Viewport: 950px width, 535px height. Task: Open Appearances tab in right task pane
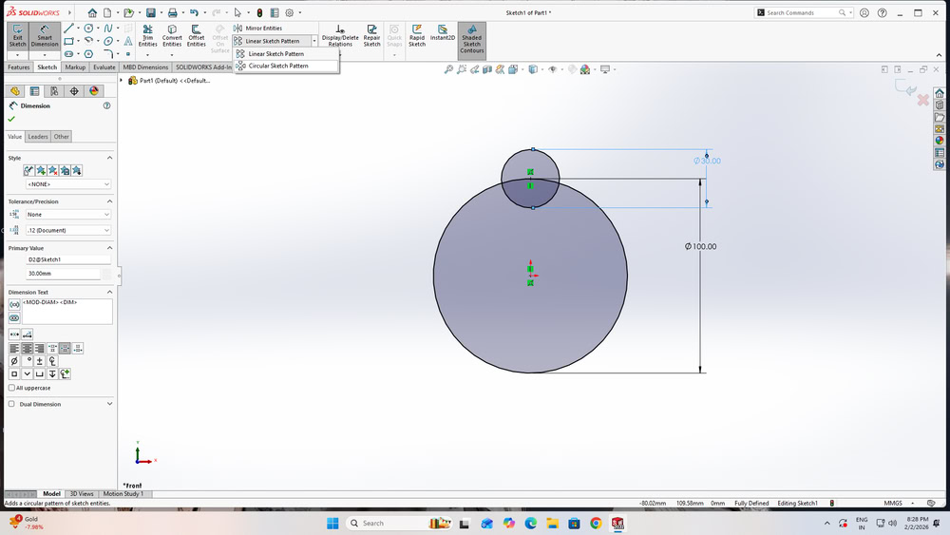940,141
